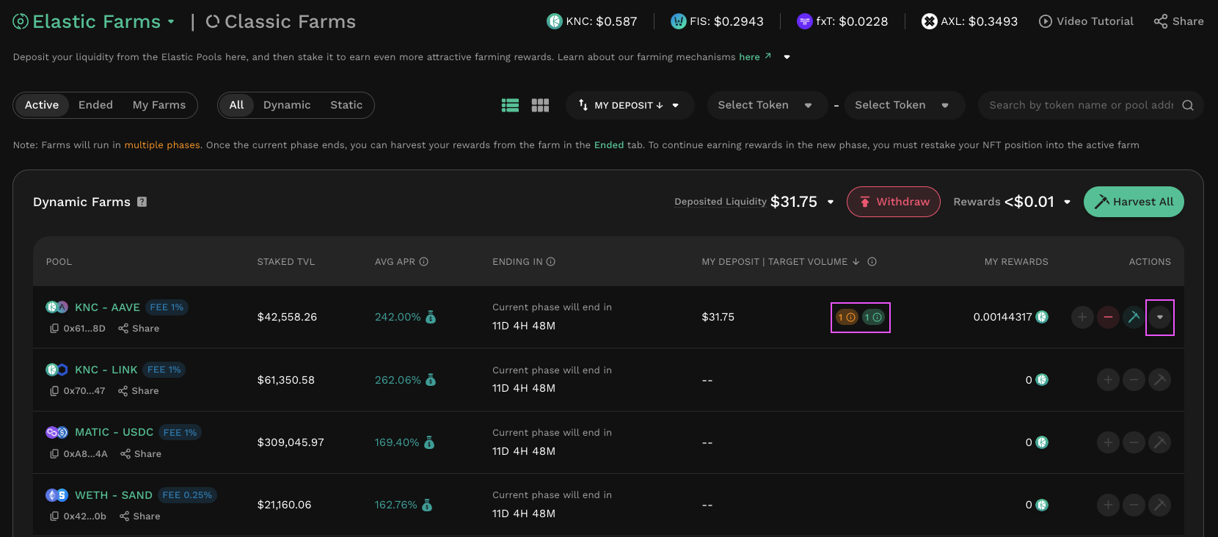Viewport: 1218px width, 537px height.
Task: Select the Ended farms filter
Action: [95, 105]
